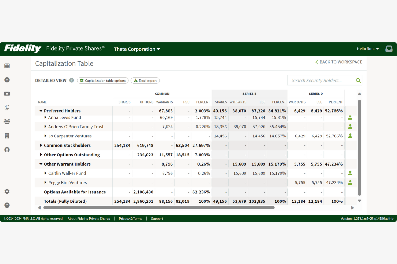Select the cash/transactions icon in sidebar
The height and width of the screenshot is (264, 397).
pos(7,93)
